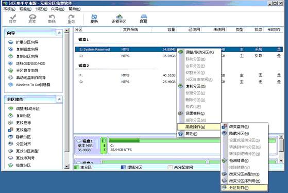The width and height of the screenshot is (288, 193).
Task: Open the 分区(P) menu
Action: click(41, 9)
